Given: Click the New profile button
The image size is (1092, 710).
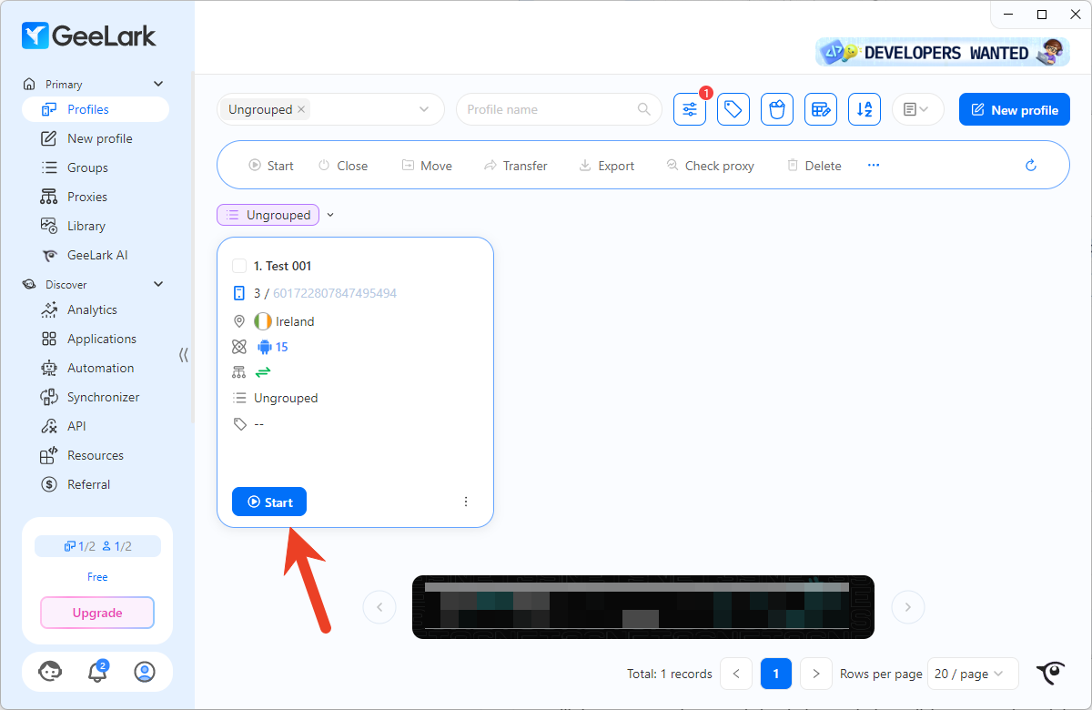Looking at the screenshot, I should (x=1014, y=110).
